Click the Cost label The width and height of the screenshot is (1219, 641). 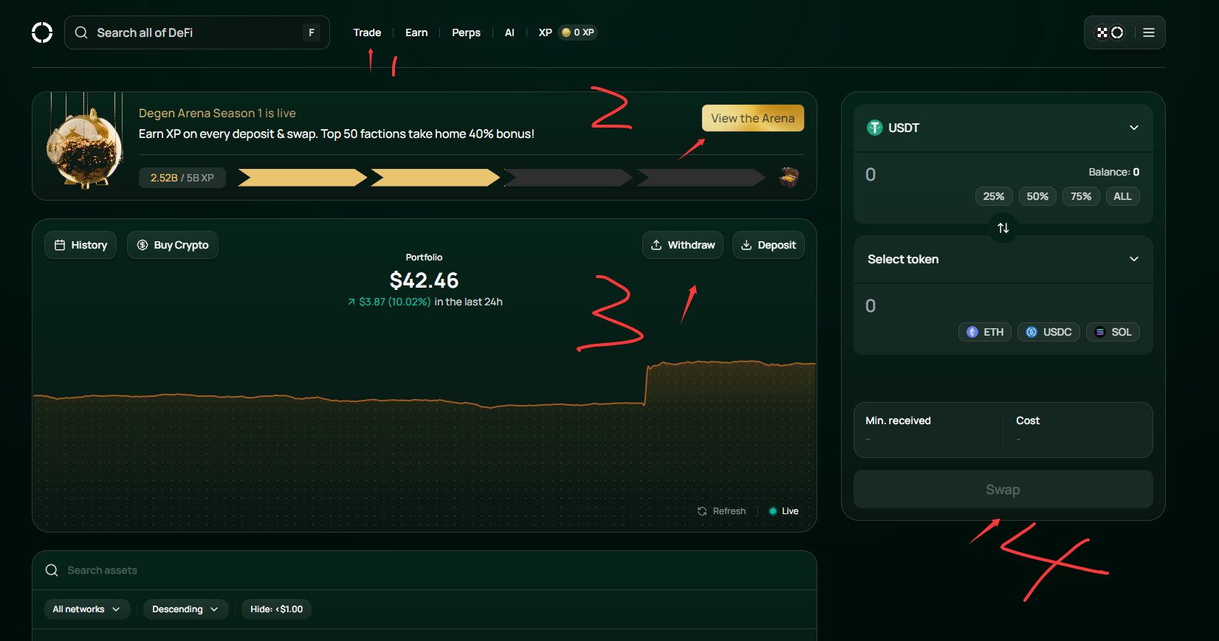point(1028,420)
